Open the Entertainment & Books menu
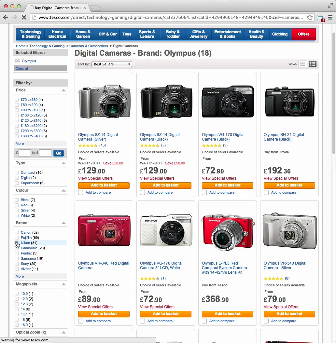336x343 pixels. point(228,34)
